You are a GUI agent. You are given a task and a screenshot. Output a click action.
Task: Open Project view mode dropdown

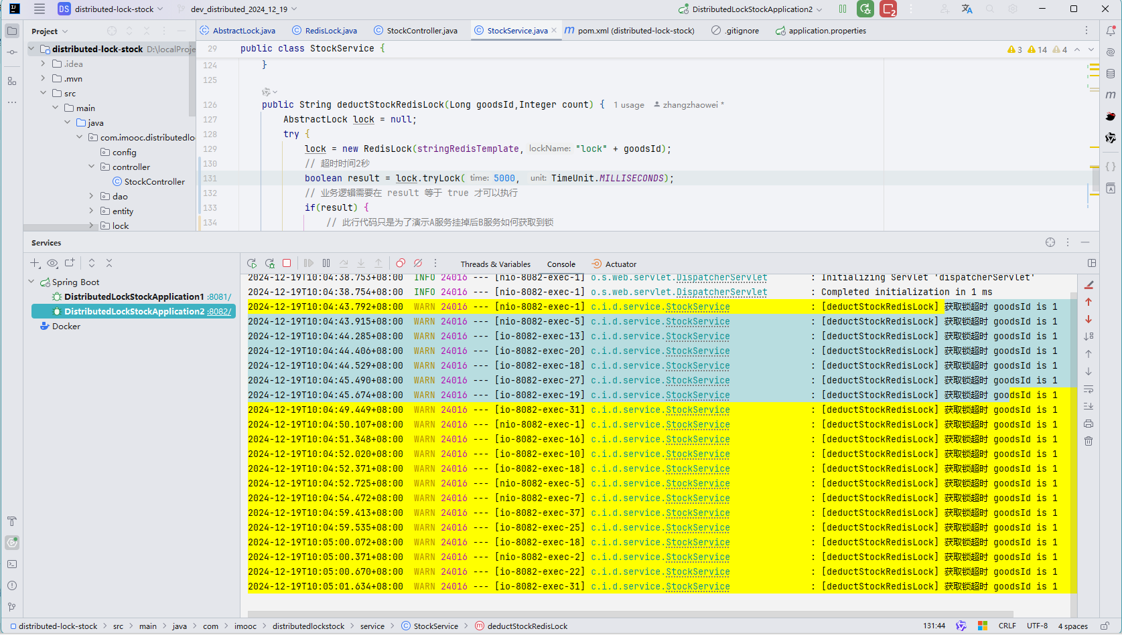(50, 31)
